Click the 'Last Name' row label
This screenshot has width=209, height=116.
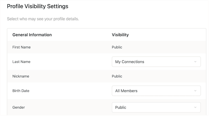(21, 62)
